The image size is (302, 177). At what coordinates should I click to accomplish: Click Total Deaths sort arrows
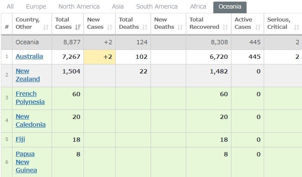click(x=145, y=27)
